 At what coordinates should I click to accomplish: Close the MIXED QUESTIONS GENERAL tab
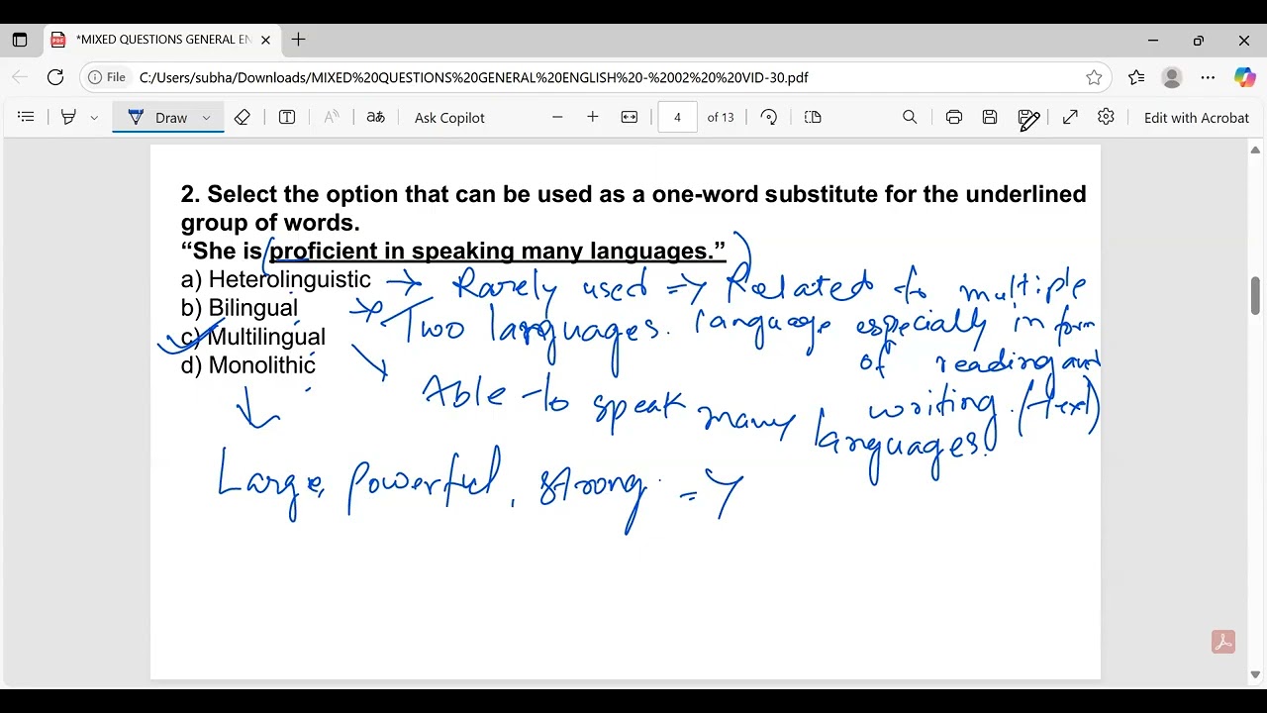coord(265,41)
